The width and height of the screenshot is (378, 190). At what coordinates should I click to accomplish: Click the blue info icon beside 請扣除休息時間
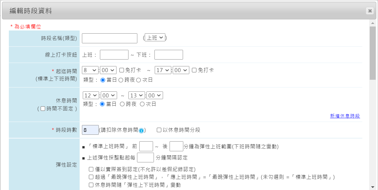[x=141, y=130]
